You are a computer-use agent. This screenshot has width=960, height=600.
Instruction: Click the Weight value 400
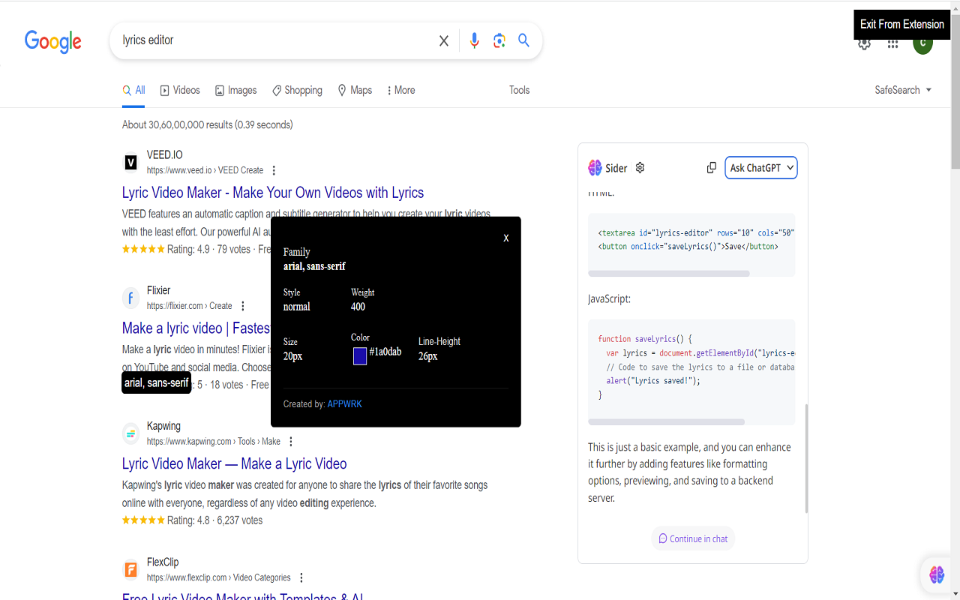pyautogui.click(x=358, y=307)
